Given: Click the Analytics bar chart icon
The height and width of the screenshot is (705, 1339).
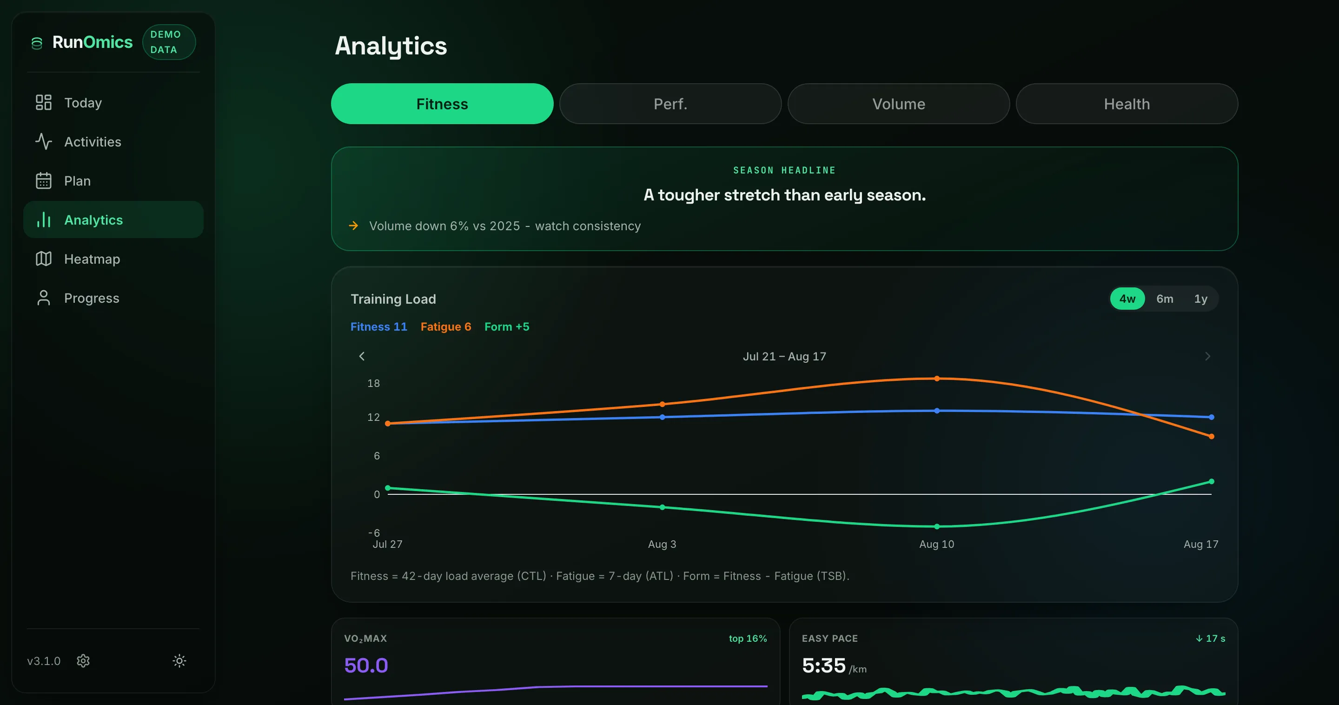Looking at the screenshot, I should tap(44, 219).
